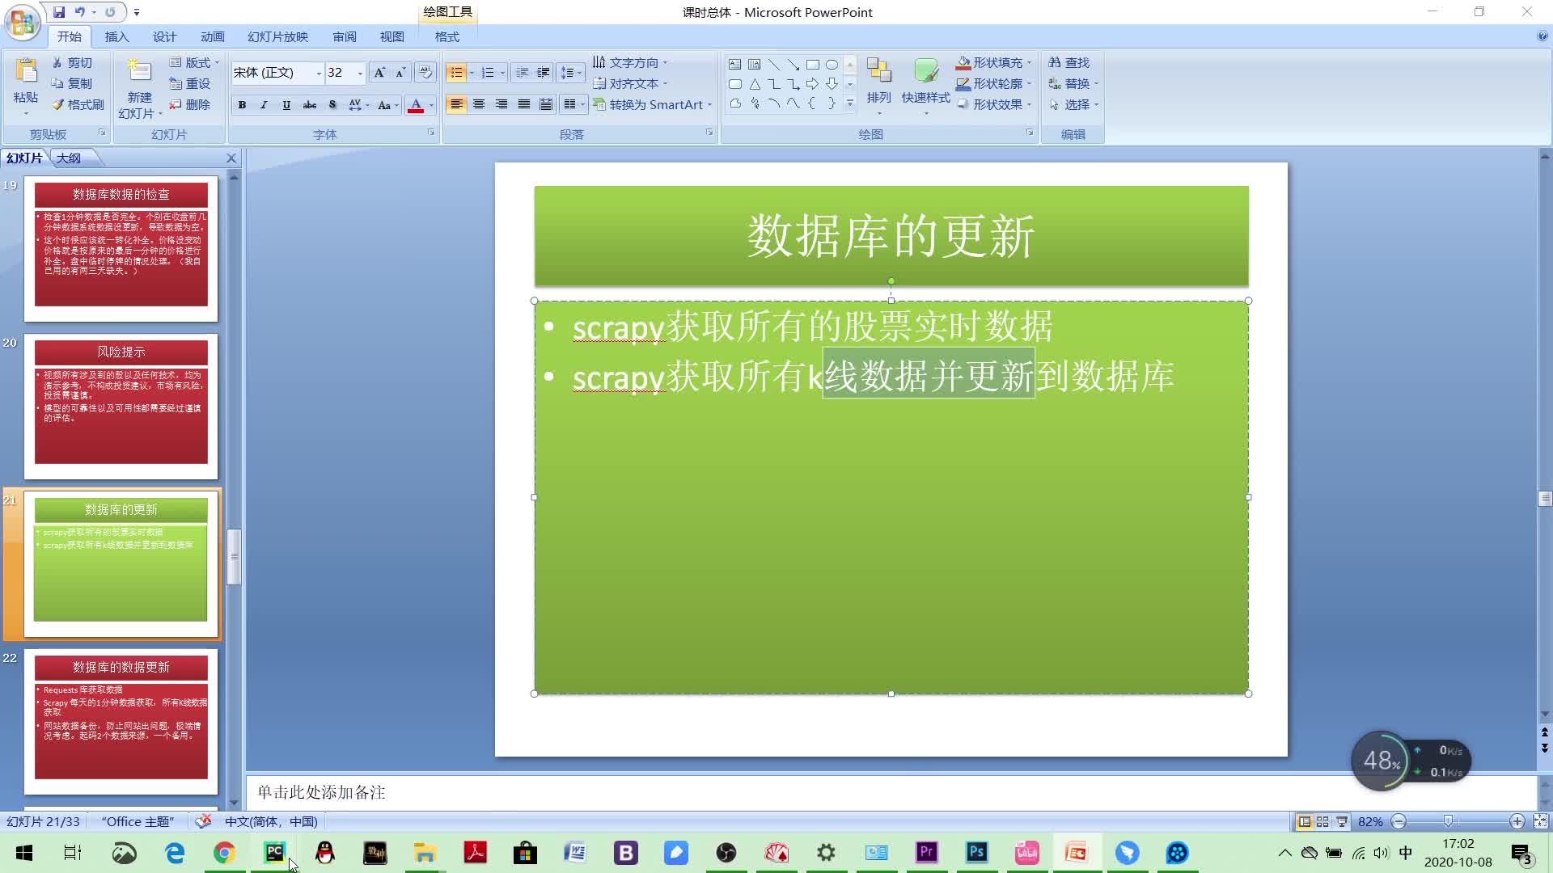Click the Decrease List Level icon
This screenshot has height=873, width=1553.
522,73
